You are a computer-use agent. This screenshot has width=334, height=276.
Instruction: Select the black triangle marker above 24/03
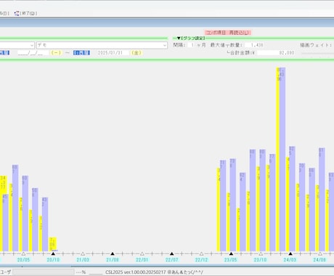point(290,253)
